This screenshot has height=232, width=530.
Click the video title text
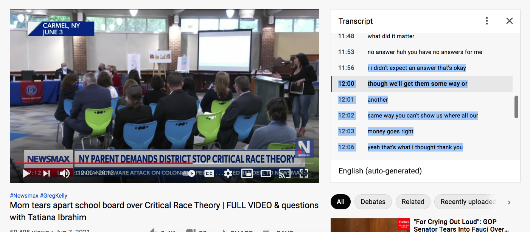coord(164,211)
